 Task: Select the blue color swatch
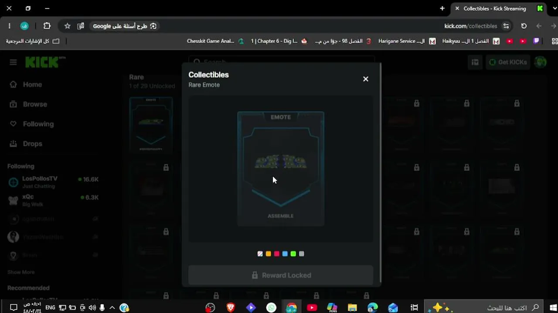click(x=285, y=254)
